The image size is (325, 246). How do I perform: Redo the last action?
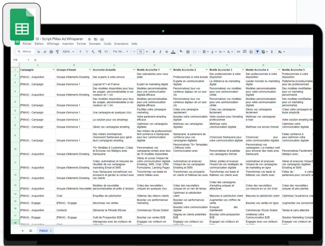(45, 52)
